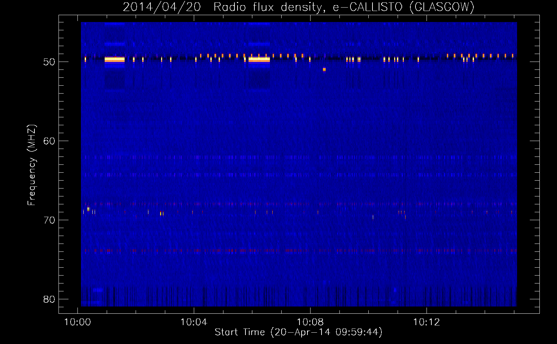Screen dimensions: 557x344
Task: Click the second bright 50 MHz burst near 10:06
Action: (x=259, y=60)
